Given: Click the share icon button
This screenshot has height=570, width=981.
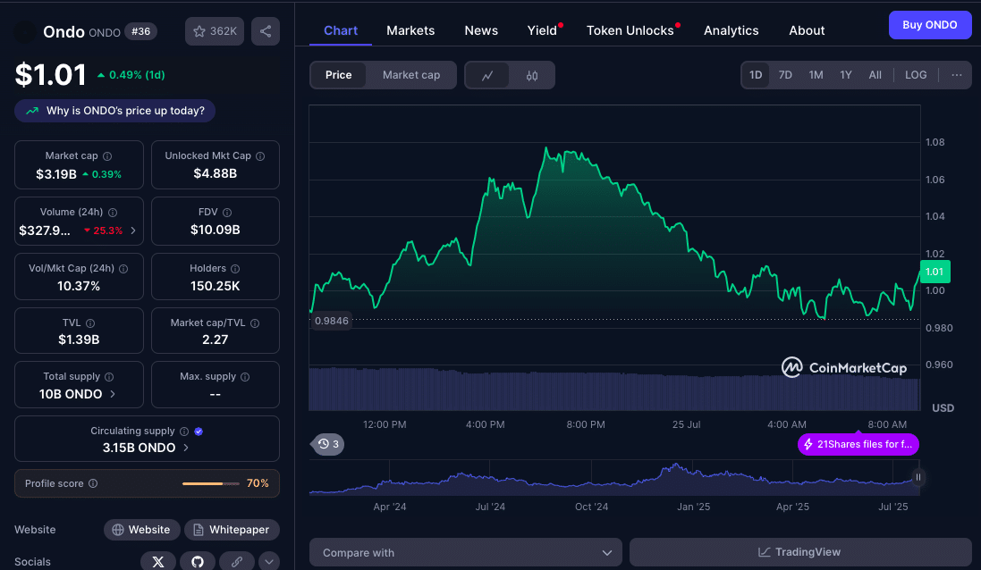Looking at the screenshot, I should click(266, 31).
